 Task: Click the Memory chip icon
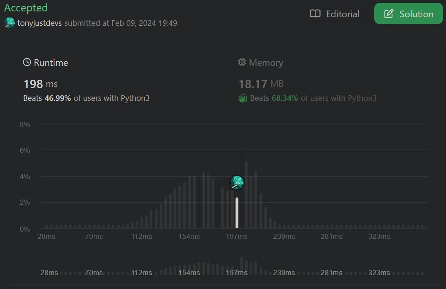point(242,62)
